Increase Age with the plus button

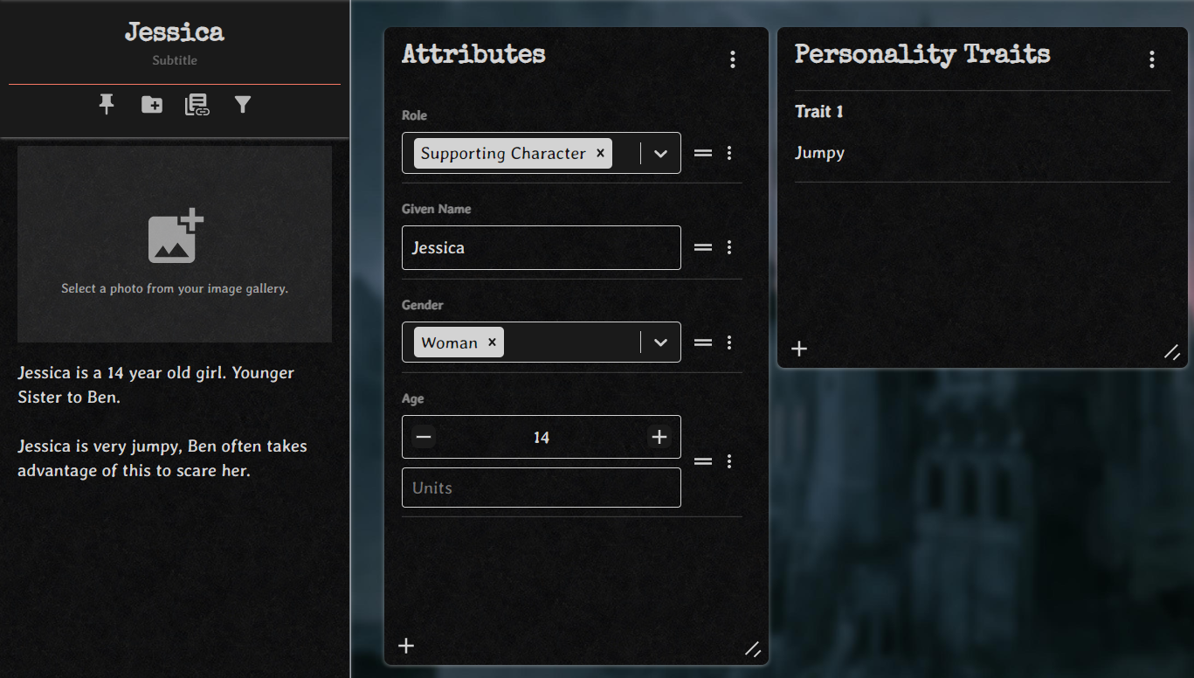659,437
